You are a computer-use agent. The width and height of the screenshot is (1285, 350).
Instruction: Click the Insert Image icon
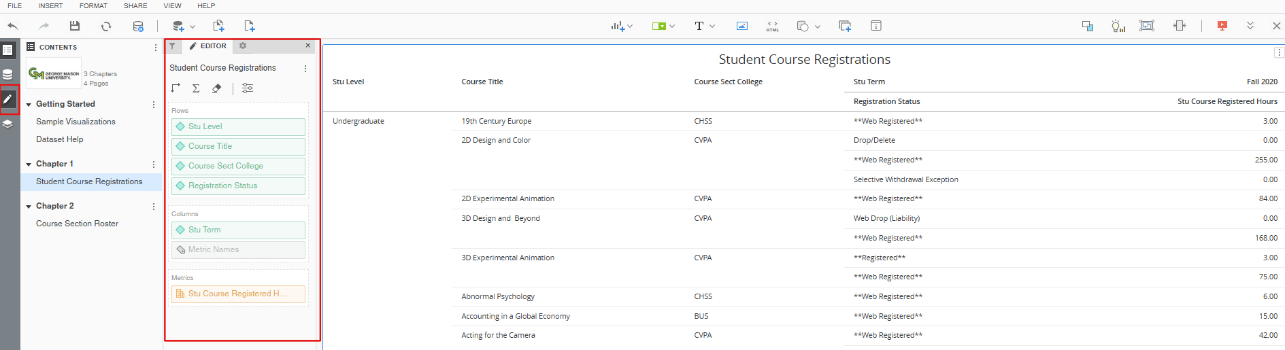[742, 26]
